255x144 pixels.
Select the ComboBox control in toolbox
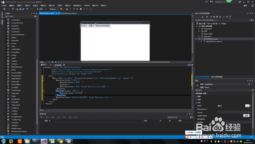click(x=16, y=20)
